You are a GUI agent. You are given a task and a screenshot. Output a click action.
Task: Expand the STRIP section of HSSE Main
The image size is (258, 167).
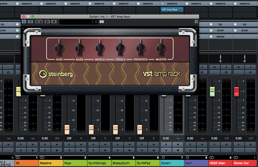[221, 30]
